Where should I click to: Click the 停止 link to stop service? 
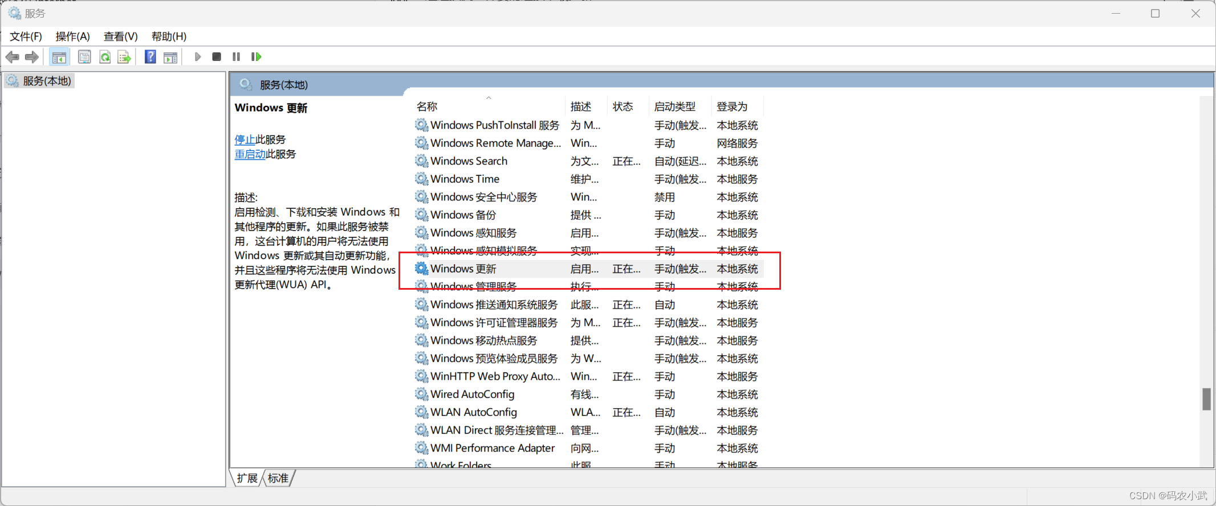[245, 139]
